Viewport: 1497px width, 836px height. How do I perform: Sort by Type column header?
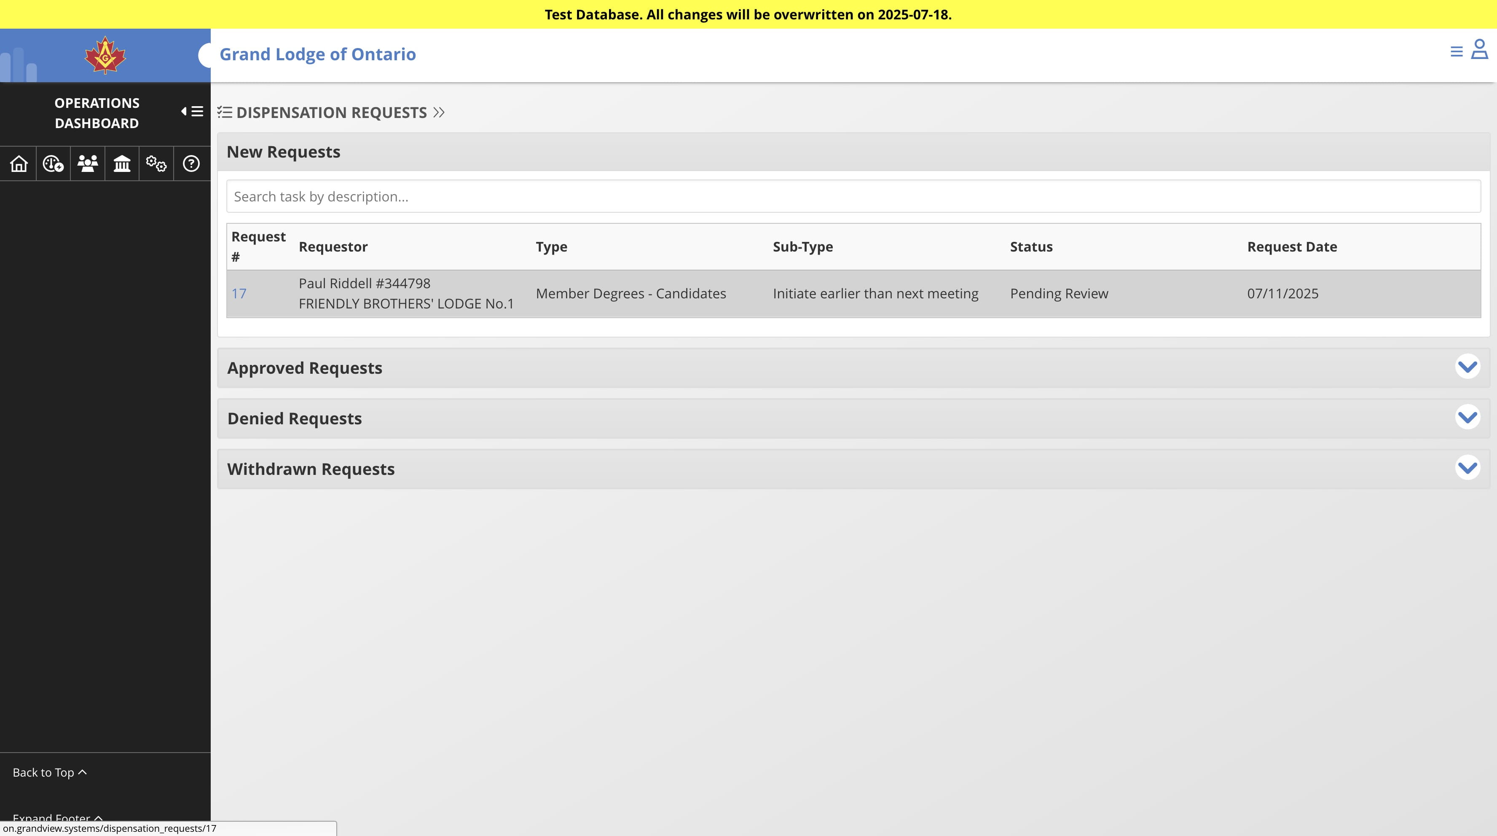(552, 247)
